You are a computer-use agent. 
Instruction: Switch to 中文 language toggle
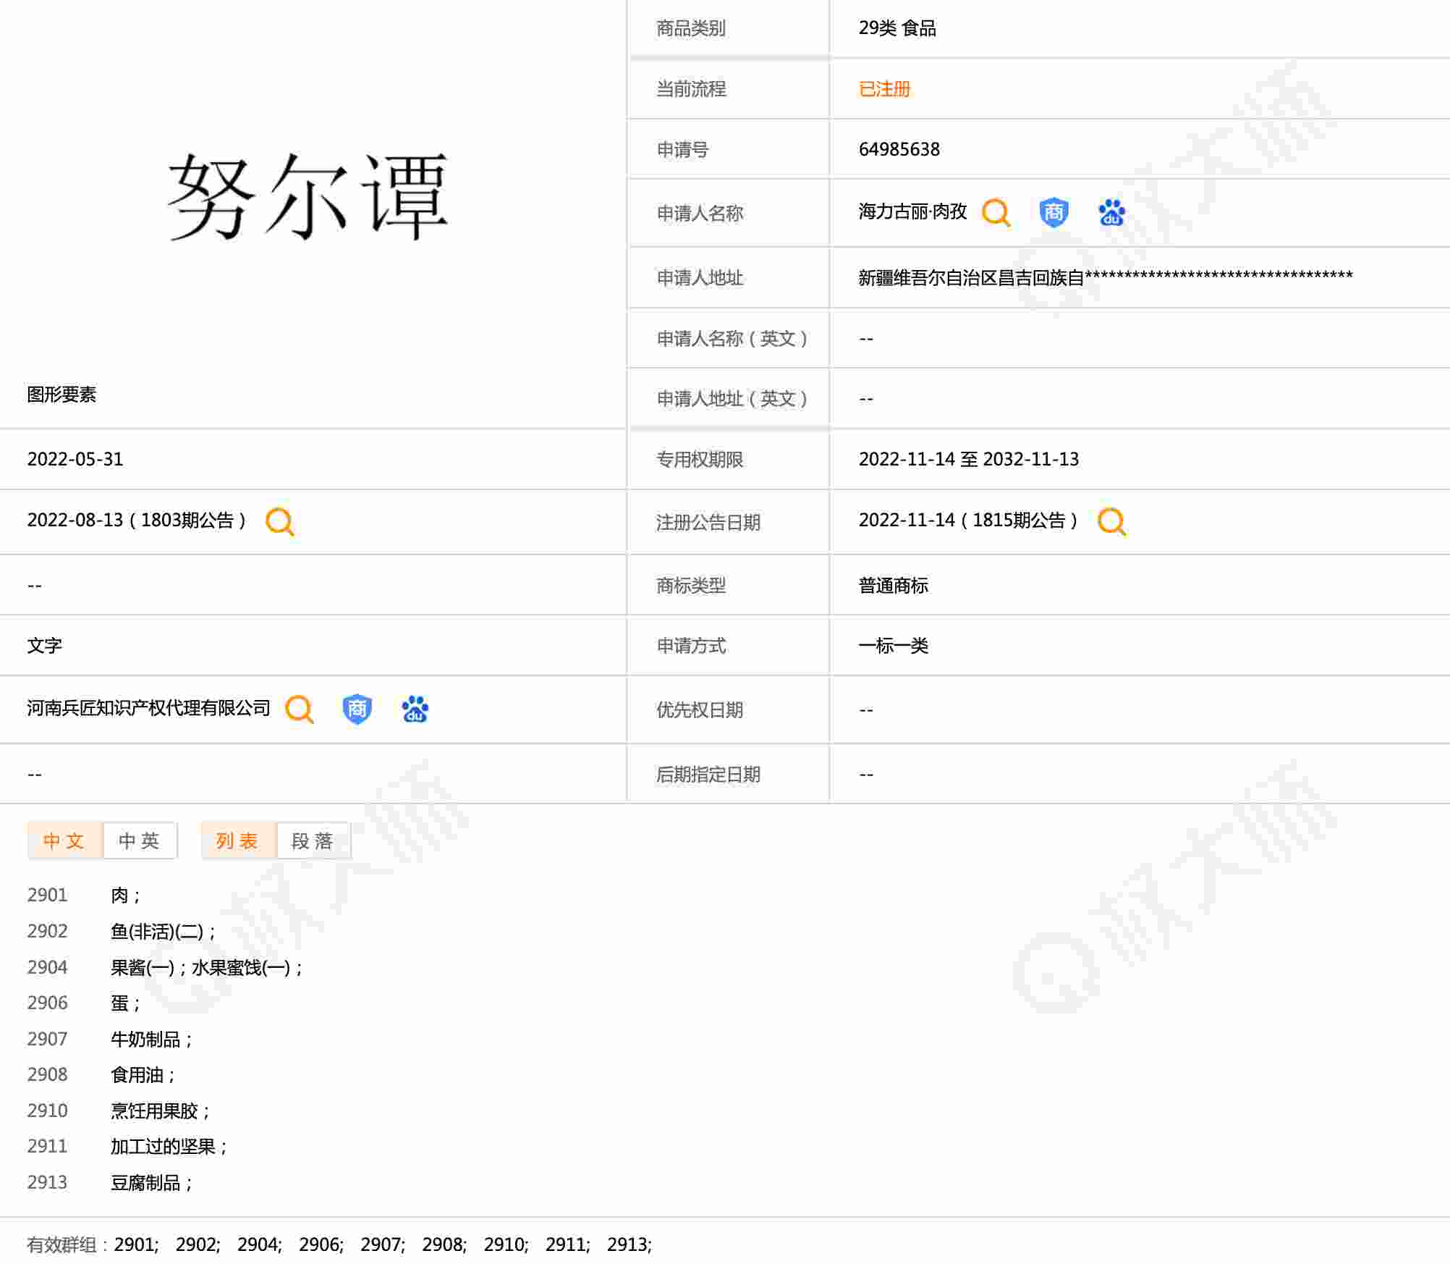pyautogui.click(x=64, y=840)
